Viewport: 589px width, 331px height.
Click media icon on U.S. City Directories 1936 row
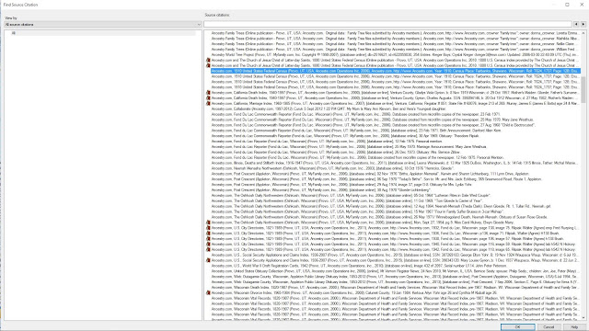(x=208, y=233)
